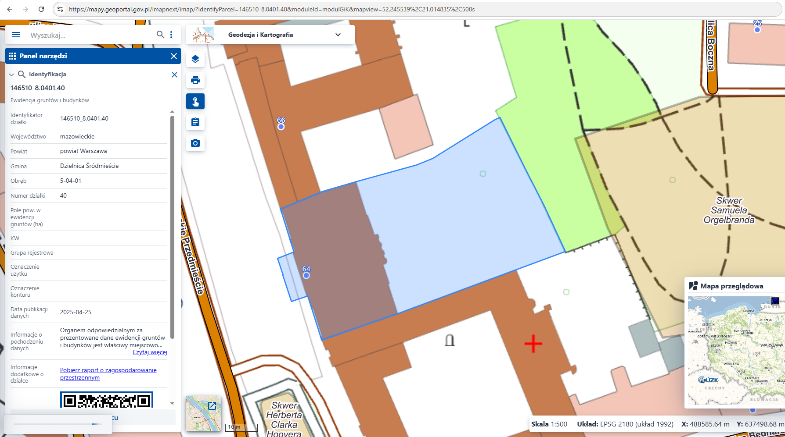The height and width of the screenshot is (437, 785).
Task: Close the Identyfikacja results
Action: tap(174, 75)
